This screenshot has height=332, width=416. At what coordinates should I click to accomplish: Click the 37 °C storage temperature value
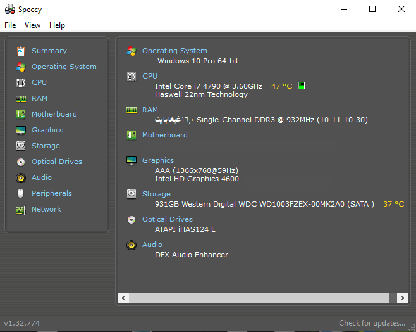[x=394, y=204]
